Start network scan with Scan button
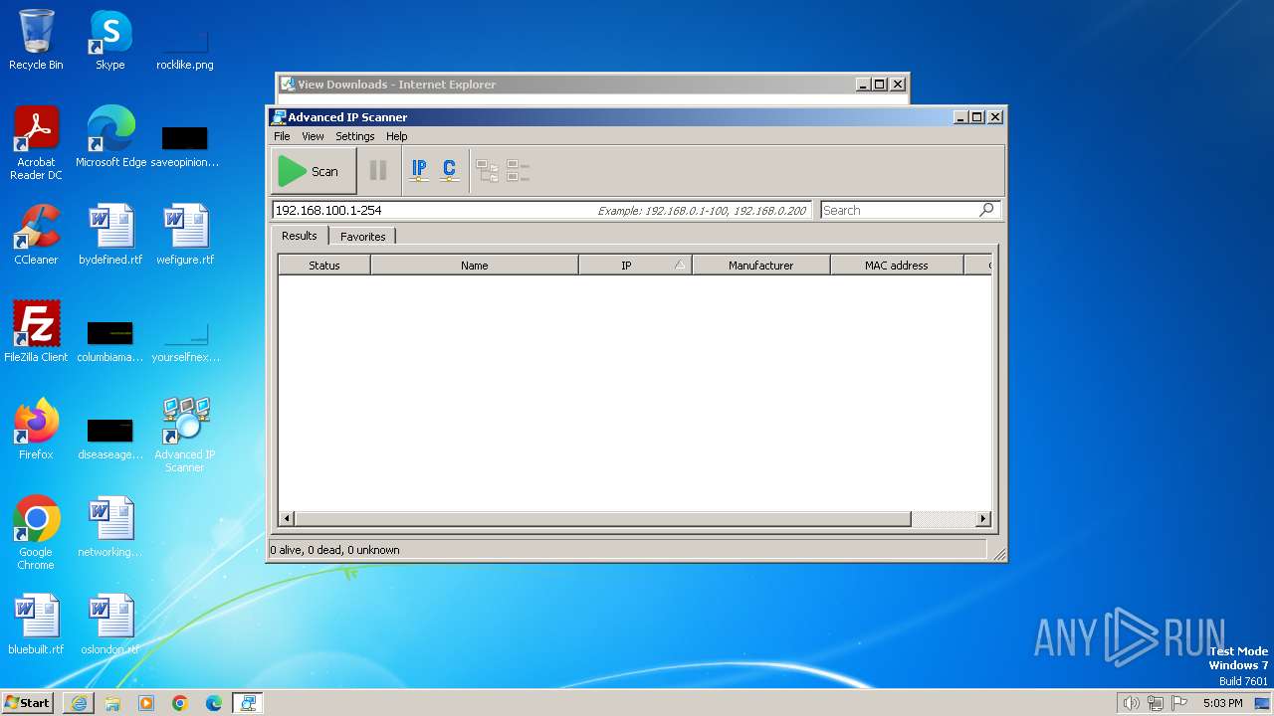This screenshot has width=1274, height=716. 313,171
